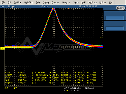The width and height of the screenshot is (126, 94).
Task: Click the yellow trigger level arrow
Action: pyautogui.click(x=102, y=37)
